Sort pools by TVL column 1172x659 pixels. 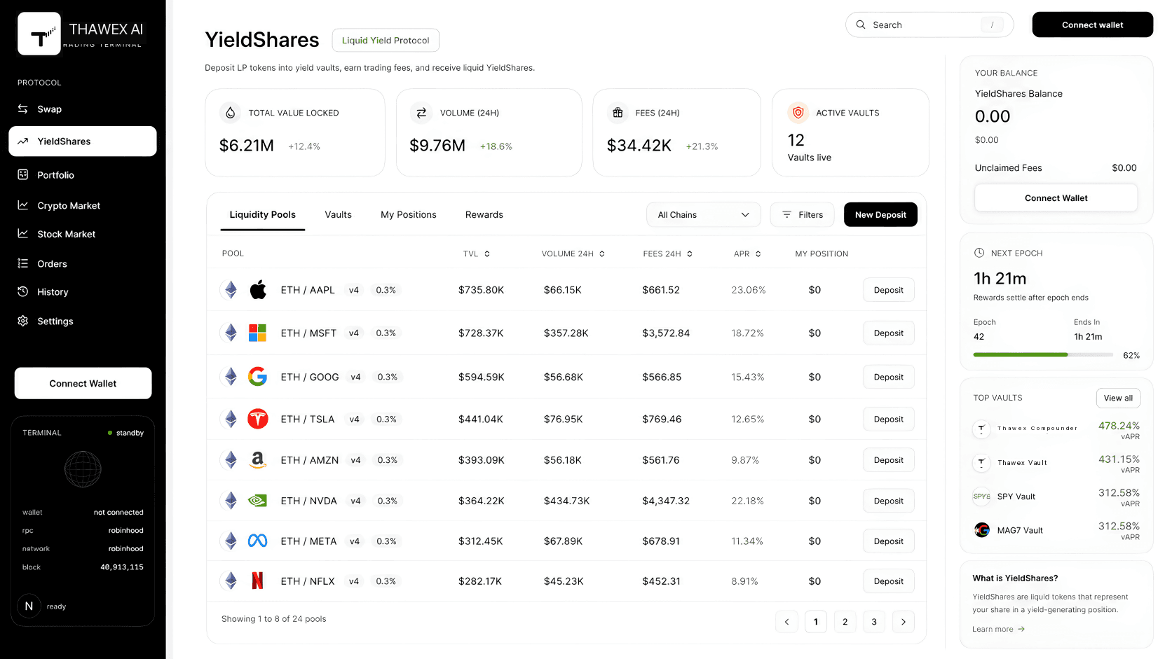pyautogui.click(x=477, y=254)
